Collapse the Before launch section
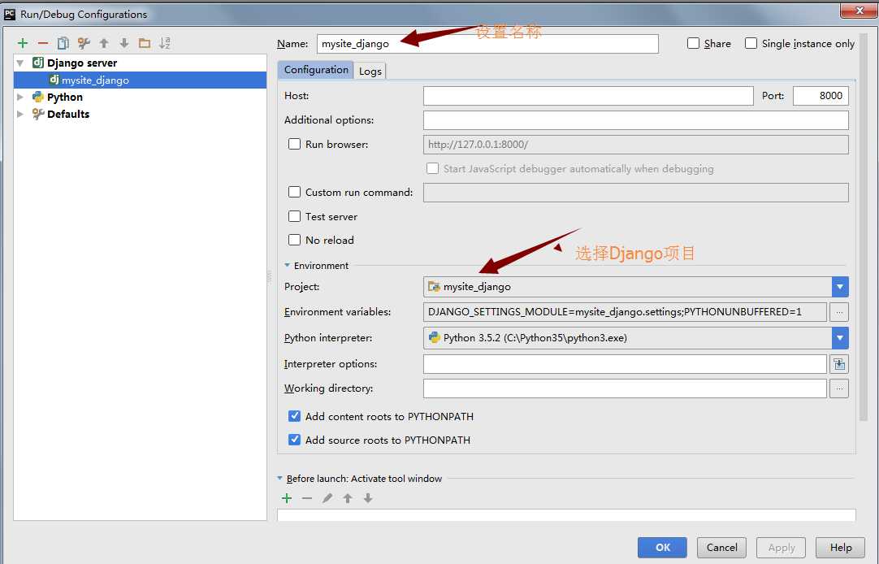 tap(279, 478)
